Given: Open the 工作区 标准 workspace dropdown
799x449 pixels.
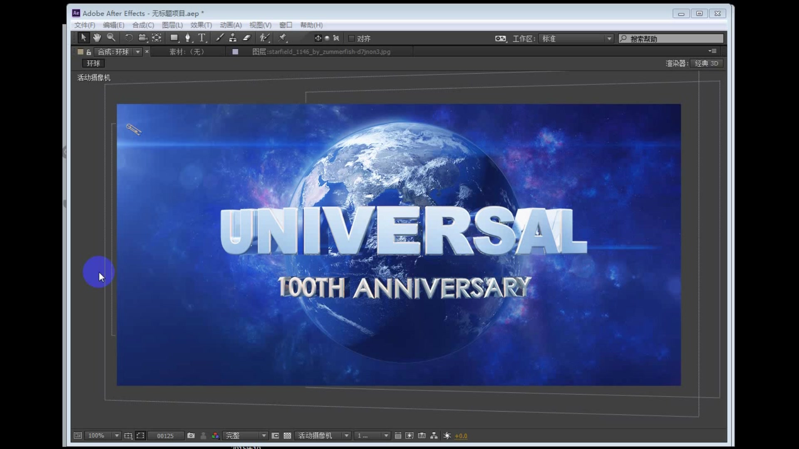Looking at the screenshot, I should click(576, 39).
